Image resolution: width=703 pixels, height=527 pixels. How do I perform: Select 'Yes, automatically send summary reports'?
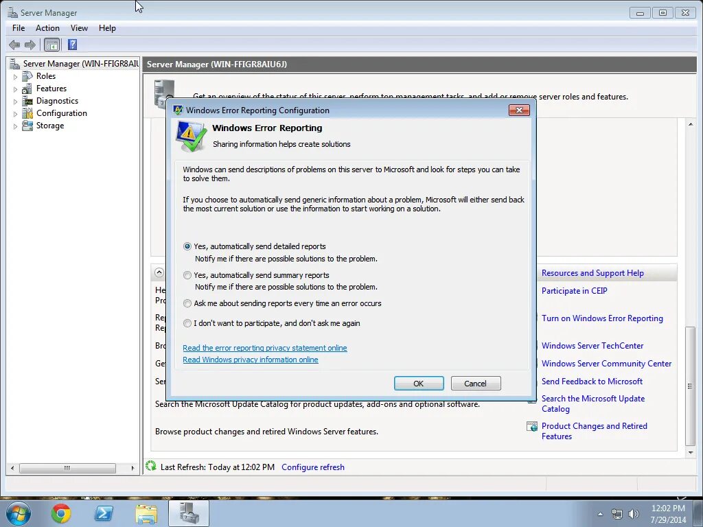[x=187, y=275]
